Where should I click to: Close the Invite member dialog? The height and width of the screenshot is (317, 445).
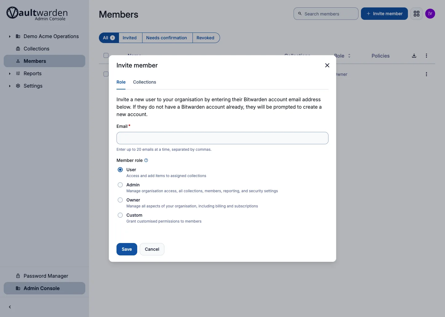pyautogui.click(x=327, y=65)
